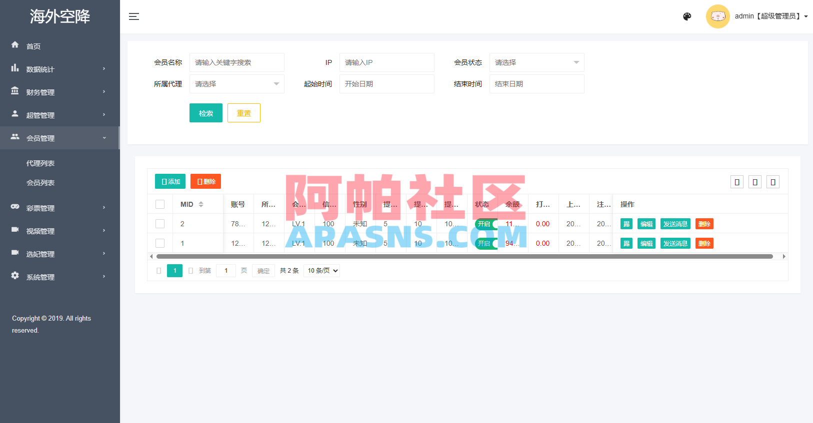Click the 系统管理 gear icon
This screenshot has height=423, width=813.
(x=15, y=276)
